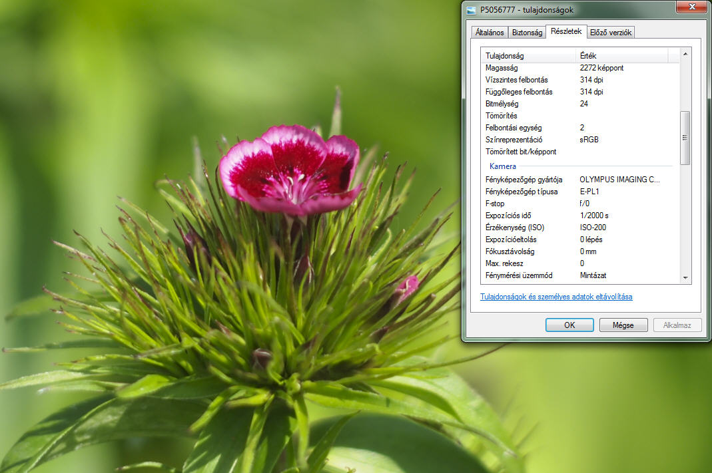Screen dimensions: 712x473
Task: Click the scrollbar up arrow
Action: (x=685, y=54)
